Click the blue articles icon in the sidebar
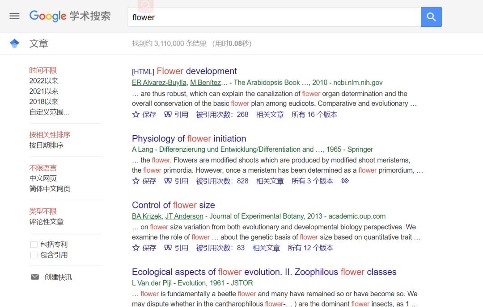The width and height of the screenshot is (483, 307). (15, 43)
